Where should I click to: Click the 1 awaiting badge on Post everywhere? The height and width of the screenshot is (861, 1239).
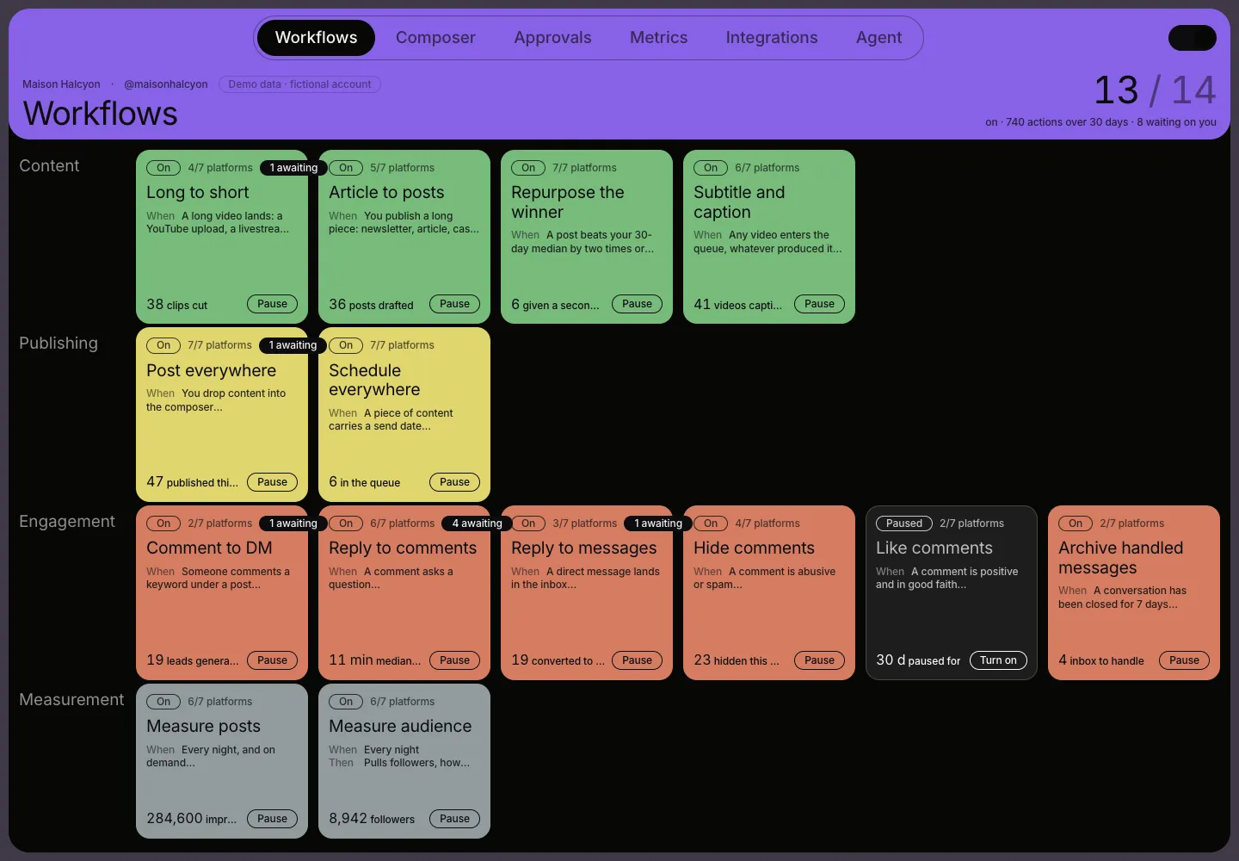[293, 345]
